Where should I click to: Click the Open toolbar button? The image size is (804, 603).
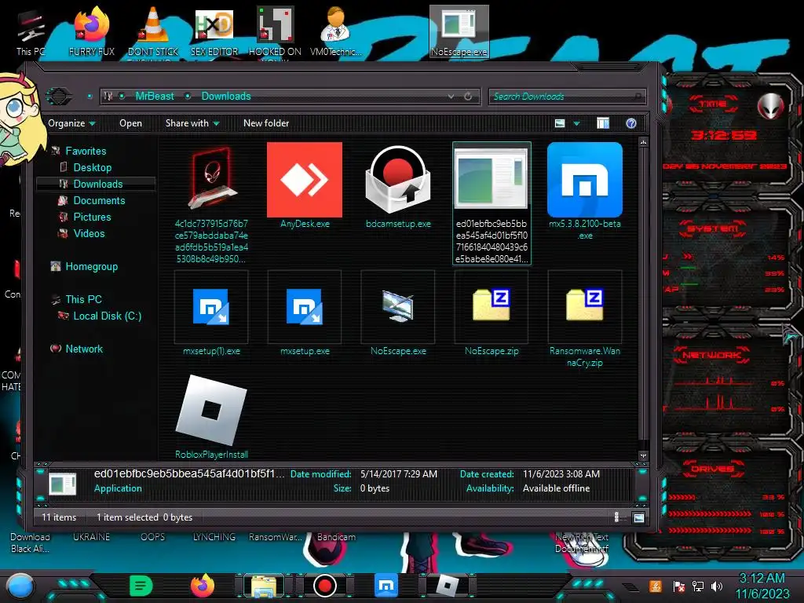coord(131,123)
